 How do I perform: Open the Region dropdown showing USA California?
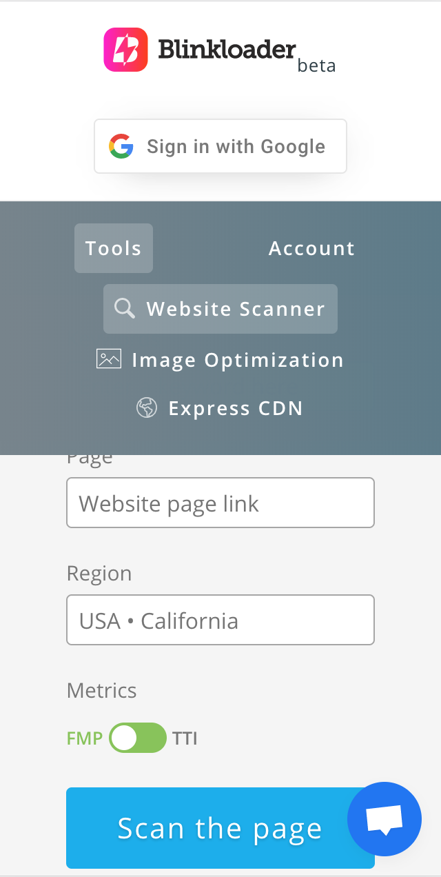coord(220,620)
